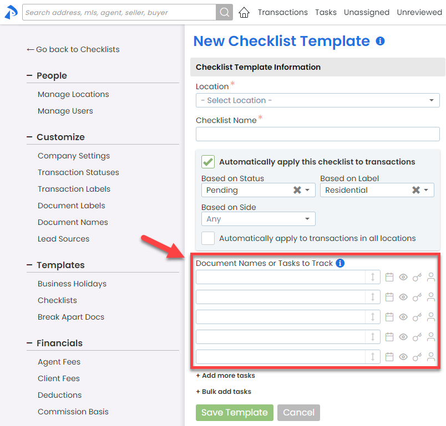Uncheck Automatically apply this checklist to transactions
Screen dimensions: 446x426
(208, 162)
